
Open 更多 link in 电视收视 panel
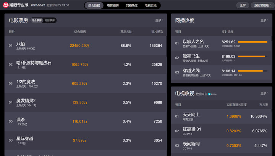tap(264, 94)
